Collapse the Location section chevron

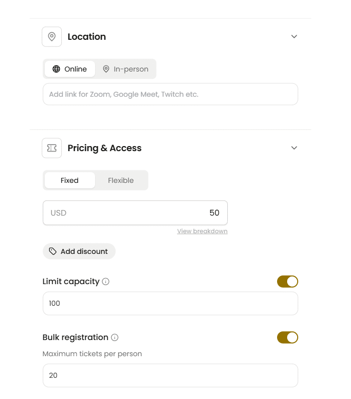(294, 37)
